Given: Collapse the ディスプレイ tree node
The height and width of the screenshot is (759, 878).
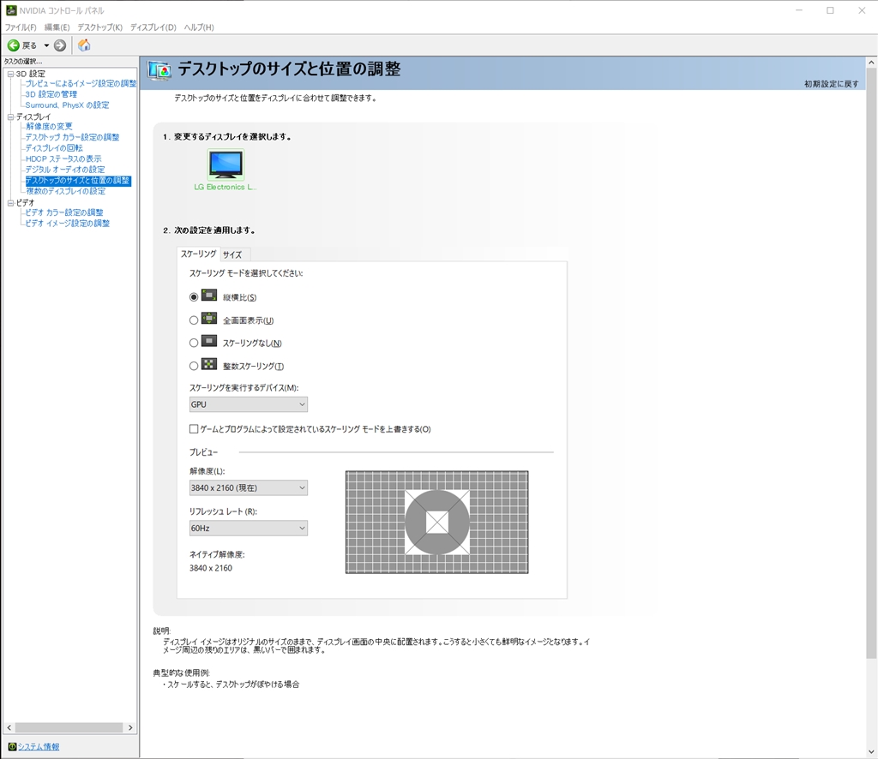Looking at the screenshot, I should (x=10, y=117).
